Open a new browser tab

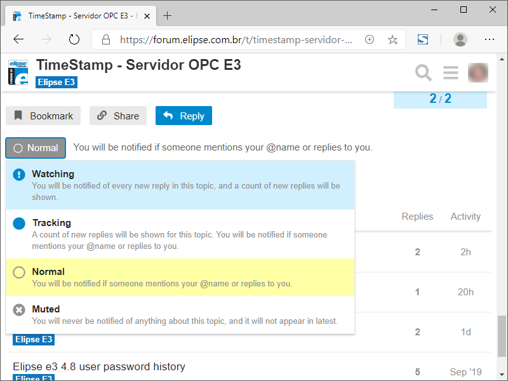tap(168, 15)
